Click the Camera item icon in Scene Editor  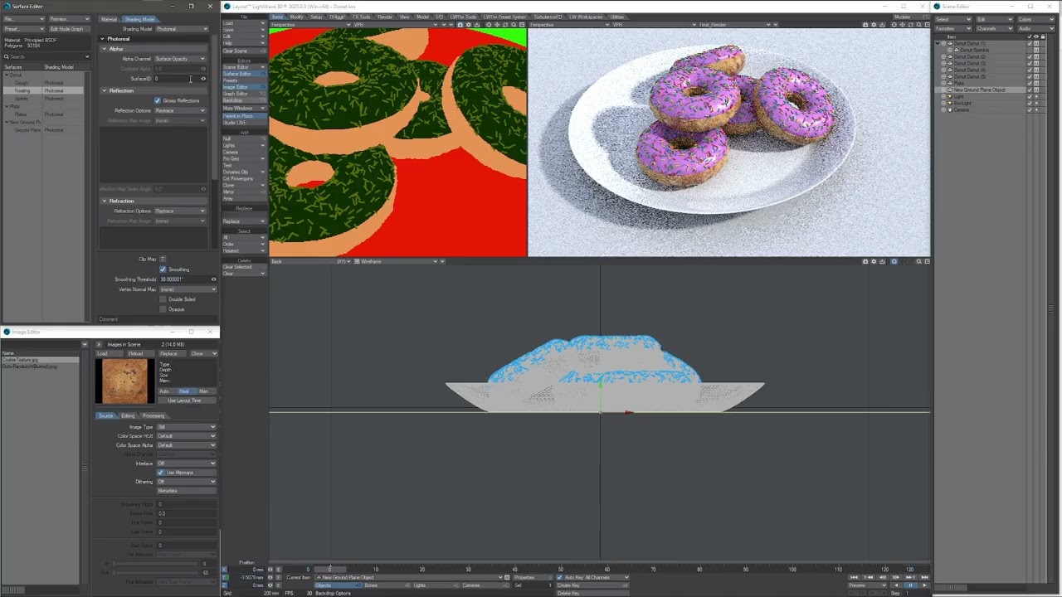click(x=950, y=110)
